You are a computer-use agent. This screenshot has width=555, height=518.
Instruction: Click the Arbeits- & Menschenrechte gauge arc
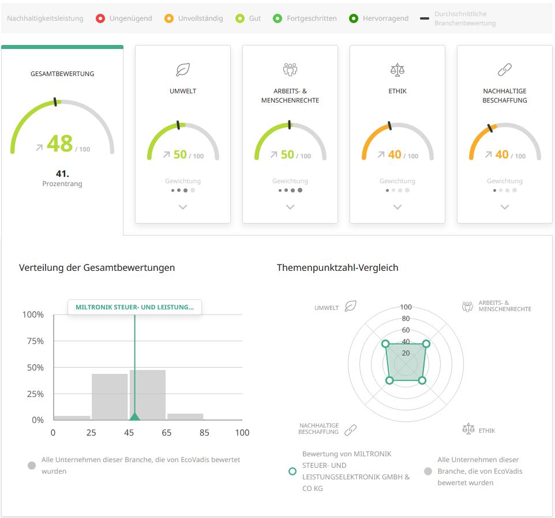[x=290, y=141]
